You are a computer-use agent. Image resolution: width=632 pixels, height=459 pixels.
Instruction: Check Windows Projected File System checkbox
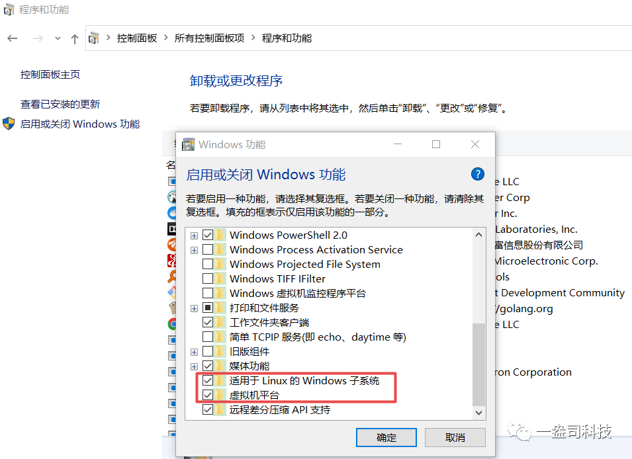tap(208, 264)
